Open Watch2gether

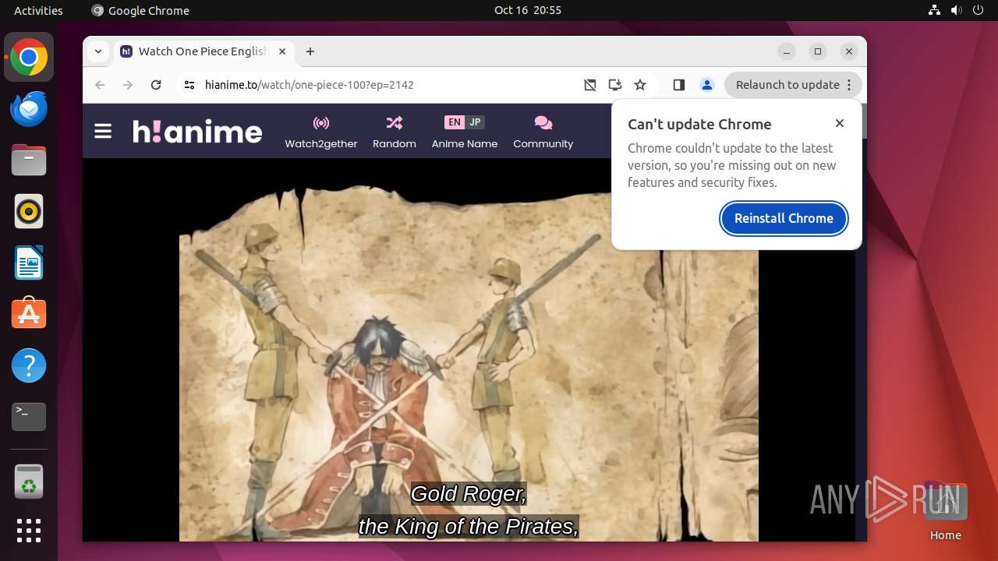click(321, 132)
